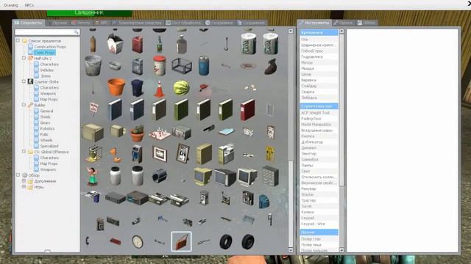Switch to the NPC tab
Screen dimensions: 471x264
102,23
